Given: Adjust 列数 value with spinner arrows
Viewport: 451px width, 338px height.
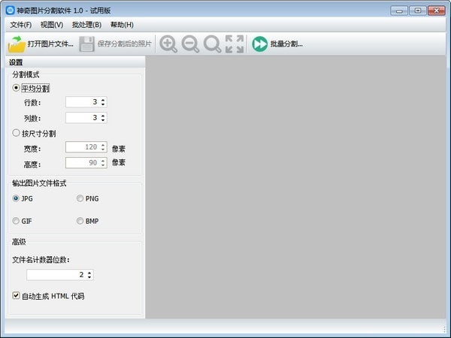Looking at the screenshot, I should [x=103, y=118].
